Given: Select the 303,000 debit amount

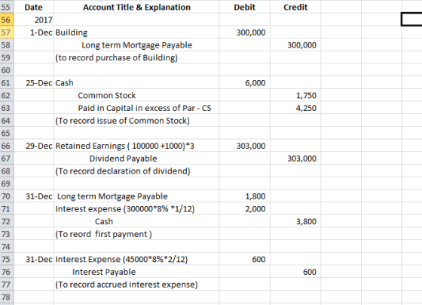Looking at the screenshot, I should click(x=244, y=146).
